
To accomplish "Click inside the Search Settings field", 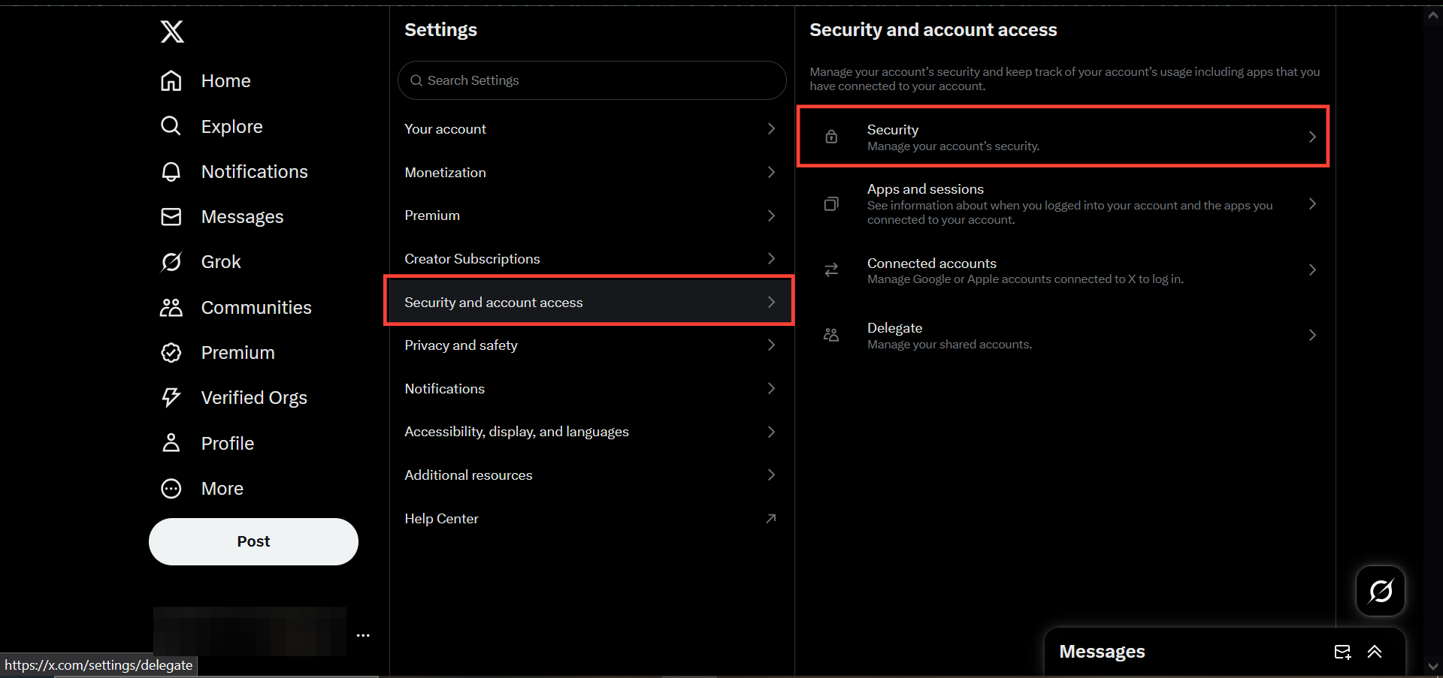I will click(591, 80).
